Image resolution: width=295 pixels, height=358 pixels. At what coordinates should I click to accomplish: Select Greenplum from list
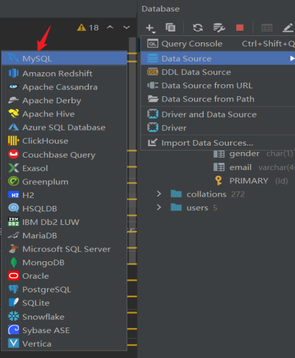[64, 182]
